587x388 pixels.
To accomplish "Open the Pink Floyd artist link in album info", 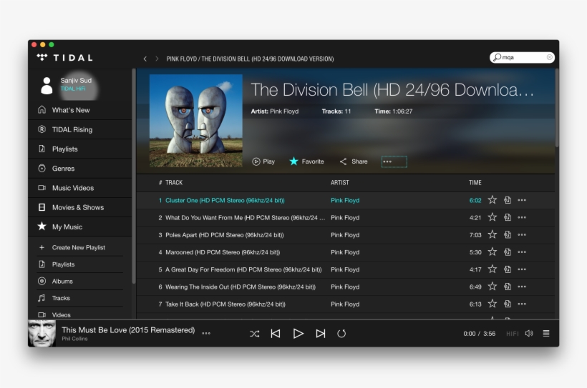I will (284, 111).
